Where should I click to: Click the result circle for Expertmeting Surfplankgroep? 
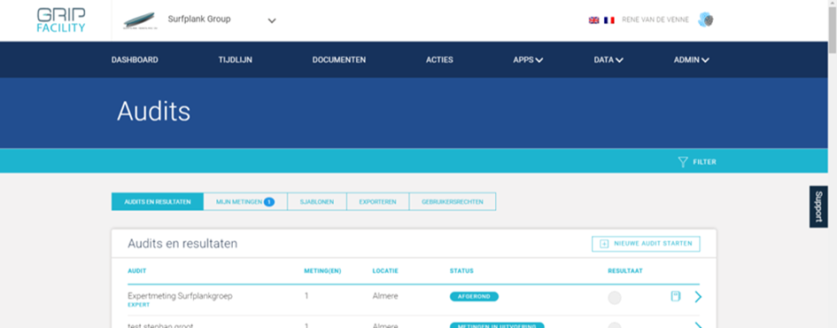pyautogui.click(x=615, y=298)
